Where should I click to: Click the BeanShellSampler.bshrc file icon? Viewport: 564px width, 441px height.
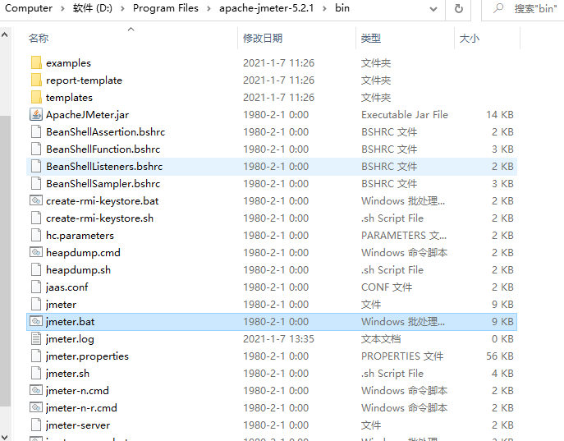tap(36, 183)
